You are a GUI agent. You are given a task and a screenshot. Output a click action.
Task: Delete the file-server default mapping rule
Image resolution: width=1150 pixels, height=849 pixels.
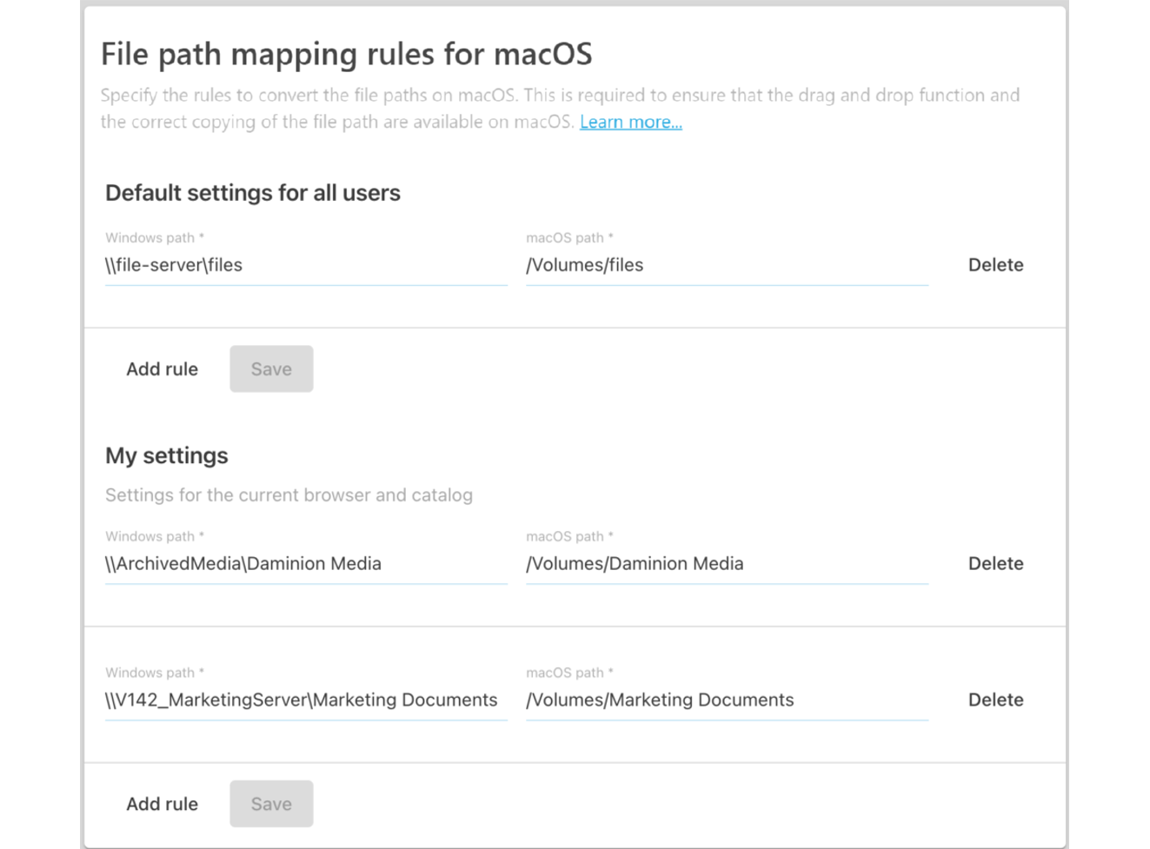pos(995,265)
